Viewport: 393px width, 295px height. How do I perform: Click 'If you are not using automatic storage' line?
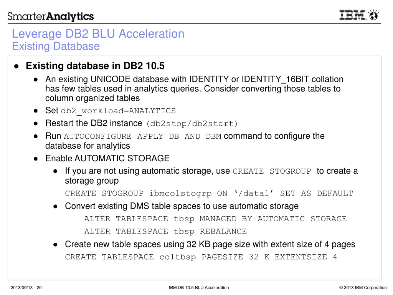pos(211,171)
